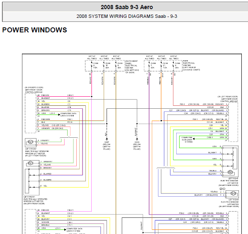248x234 pixels.
Task: Select the 'YEL' label at pin 5 of left front motor
Action: coord(45,186)
